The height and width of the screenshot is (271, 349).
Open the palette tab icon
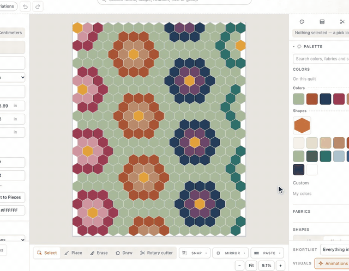(302, 22)
